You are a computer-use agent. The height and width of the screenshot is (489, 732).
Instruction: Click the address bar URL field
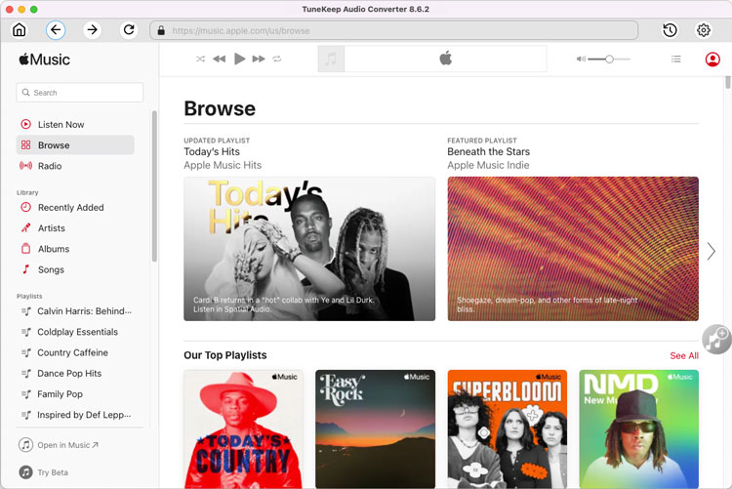click(x=393, y=30)
